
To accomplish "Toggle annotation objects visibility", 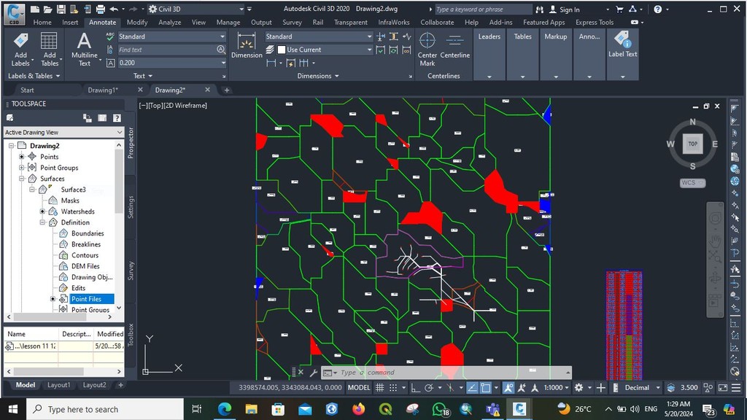I will (508, 388).
